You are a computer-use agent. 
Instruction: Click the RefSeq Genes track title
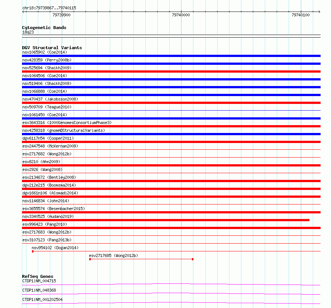coord(38,276)
